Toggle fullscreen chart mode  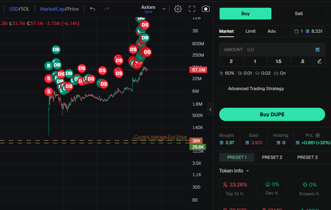pos(192,9)
